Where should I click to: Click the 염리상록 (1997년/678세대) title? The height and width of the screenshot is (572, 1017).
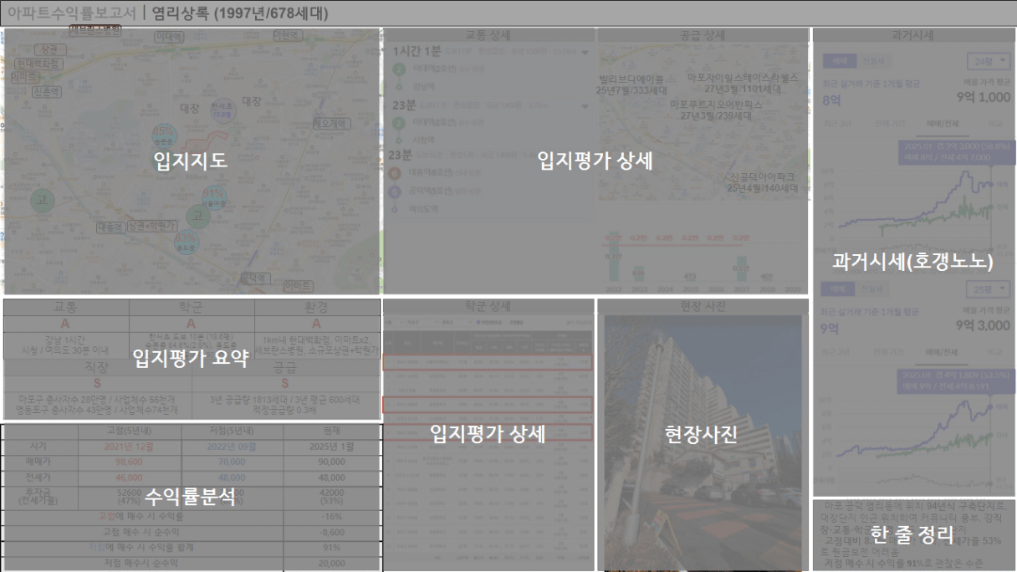pyautogui.click(x=240, y=13)
